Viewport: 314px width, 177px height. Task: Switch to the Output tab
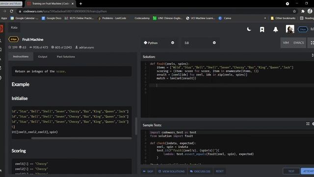click(43, 57)
